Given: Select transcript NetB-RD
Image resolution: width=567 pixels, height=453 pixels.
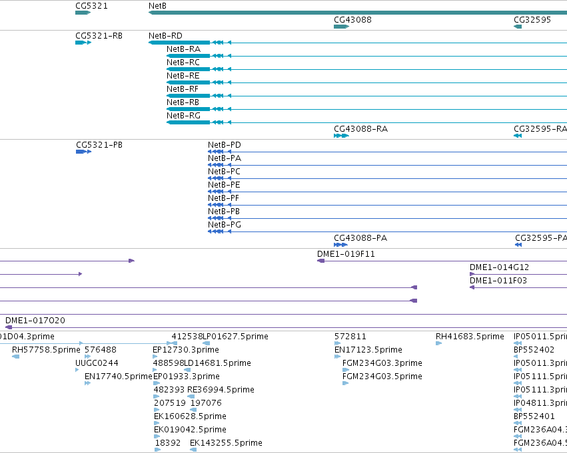Looking at the screenshot, I should point(165,36).
